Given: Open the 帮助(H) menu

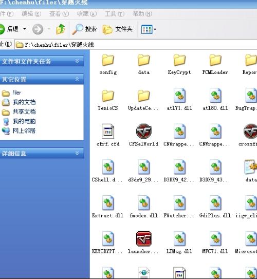Looking at the screenshot, I should [x=142, y=14].
